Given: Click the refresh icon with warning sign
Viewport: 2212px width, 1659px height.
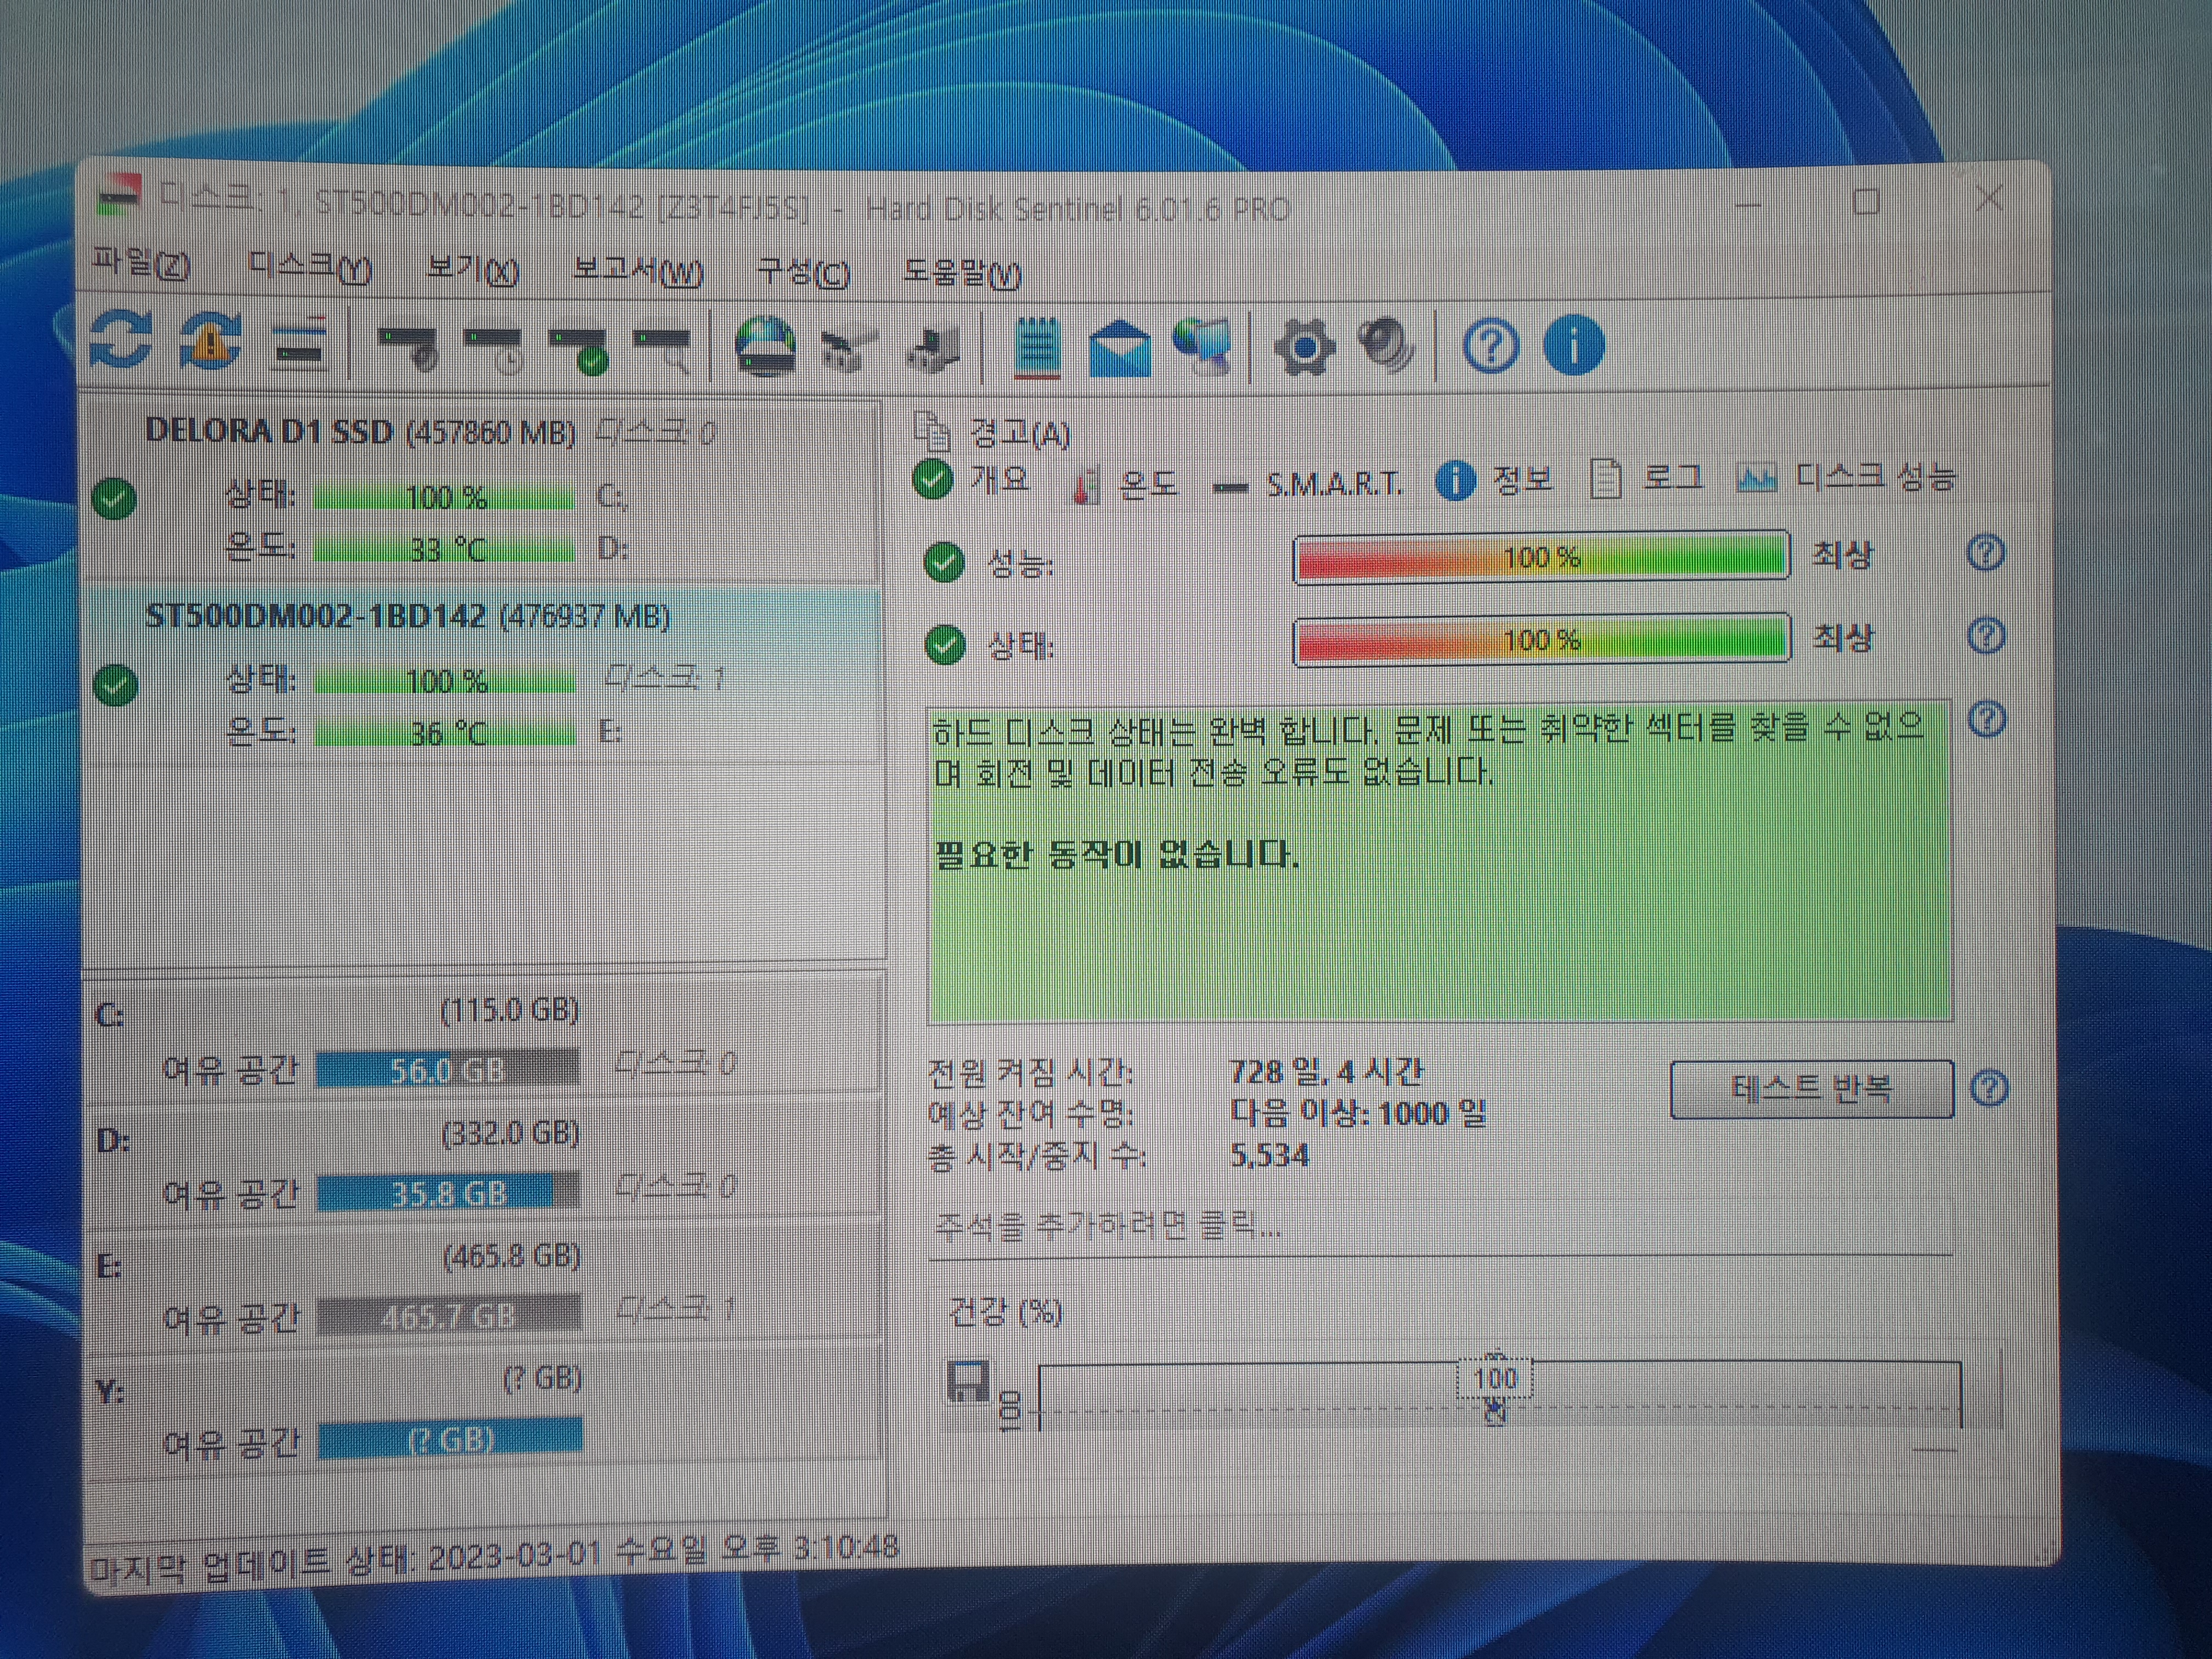Looking at the screenshot, I should [x=211, y=341].
